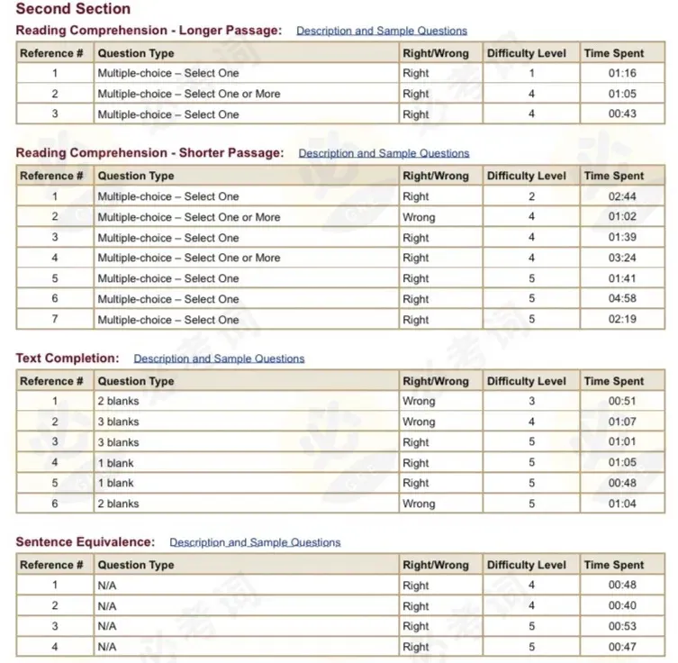678x663 pixels.
Task: Click the 01:16 time cell in Longer Passage table
Action: click(622, 73)
